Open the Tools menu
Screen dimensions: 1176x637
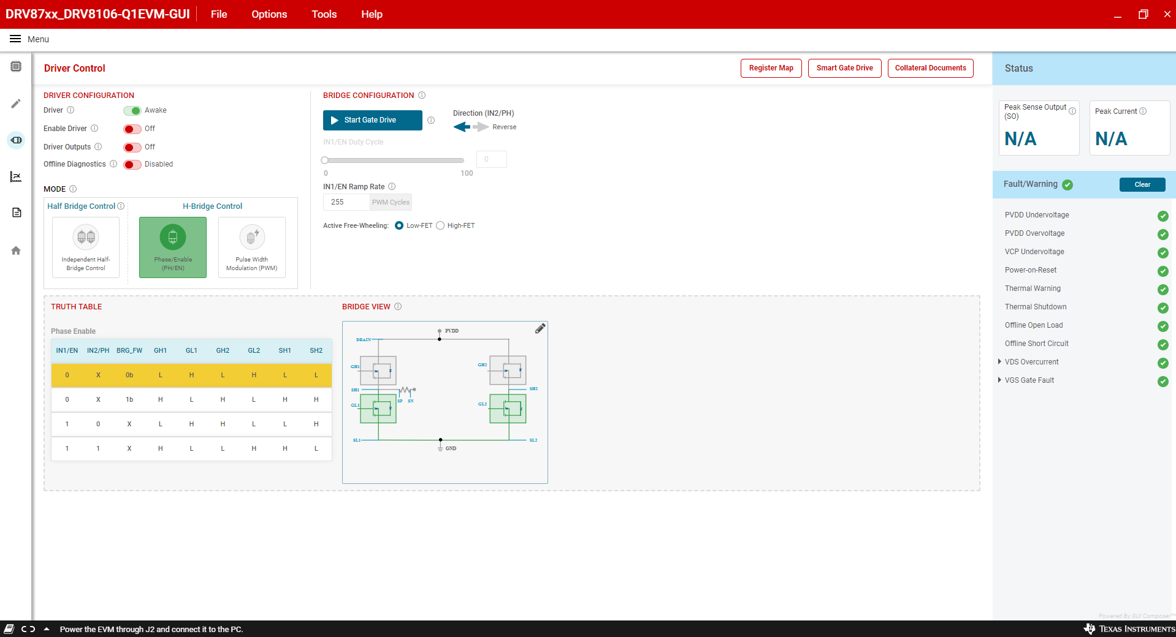(x=324, y=14)
